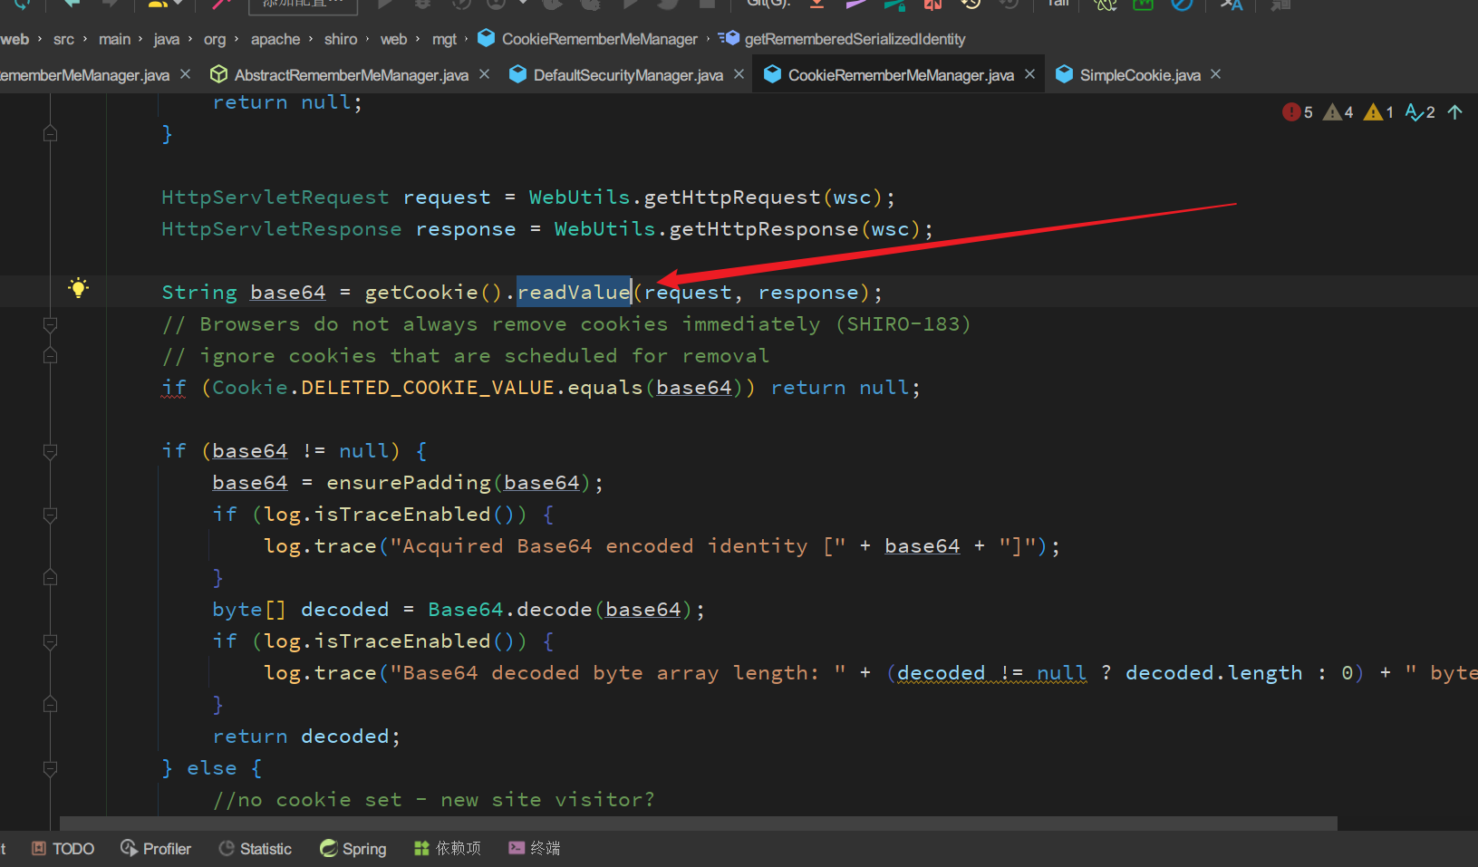This screenshot has height=867, width=1478.
Task: Click the lightbulb quick-fix icon in the gutter
Action: [x=79, y=288]
